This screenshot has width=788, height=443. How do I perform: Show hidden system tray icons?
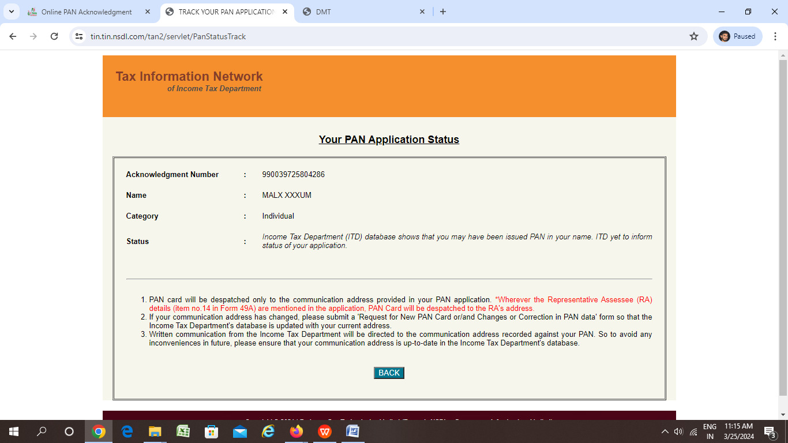[665, 431]
